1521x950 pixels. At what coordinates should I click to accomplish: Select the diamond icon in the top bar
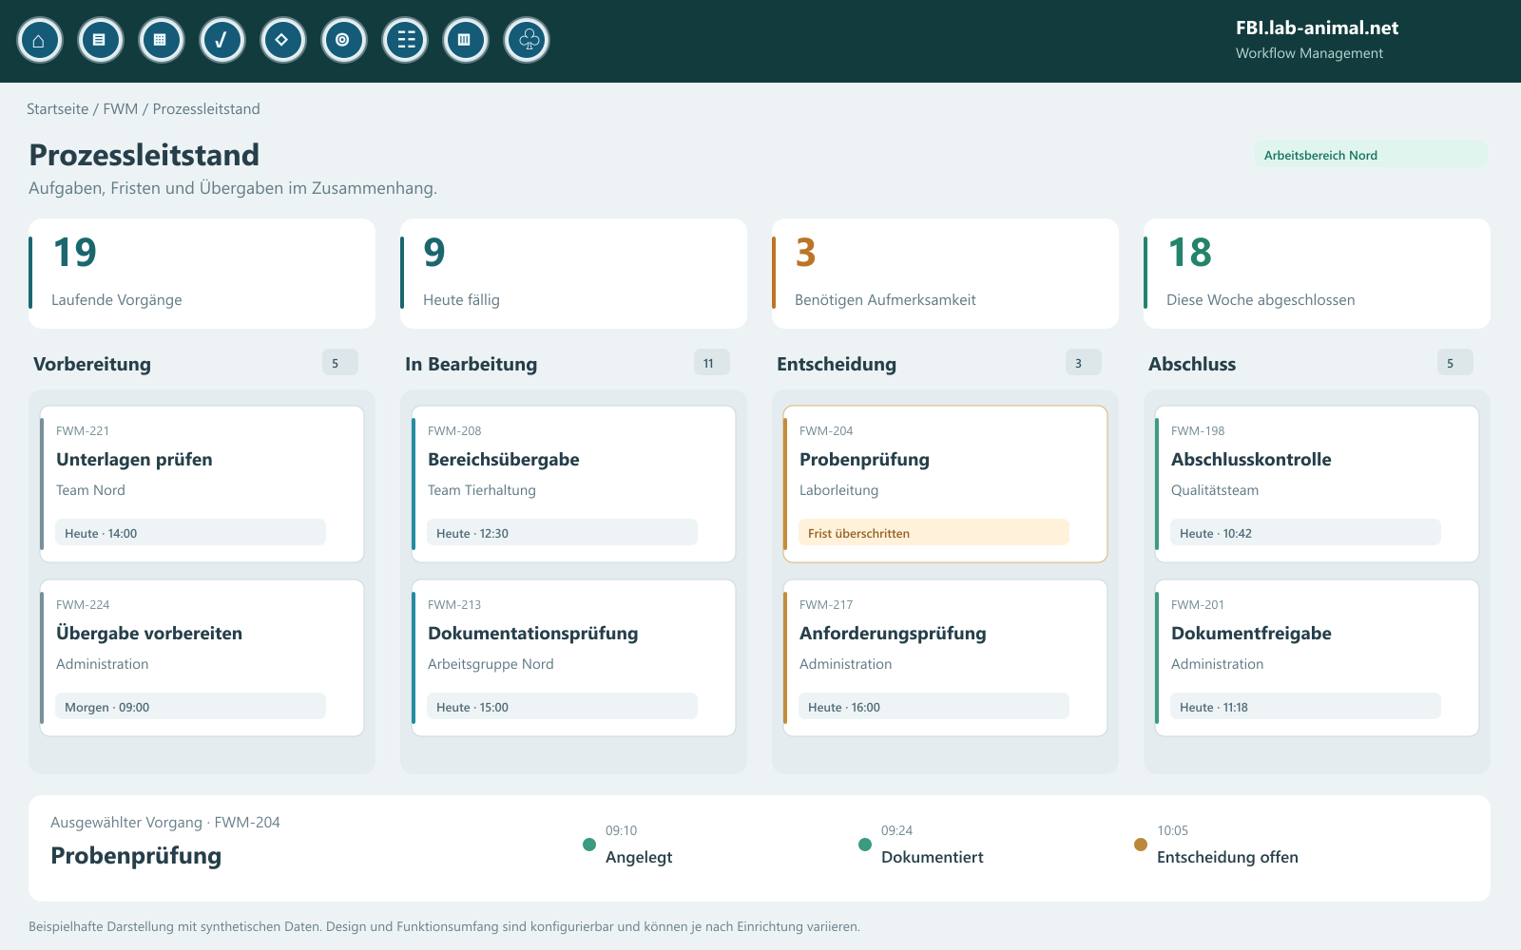point(282,40)
